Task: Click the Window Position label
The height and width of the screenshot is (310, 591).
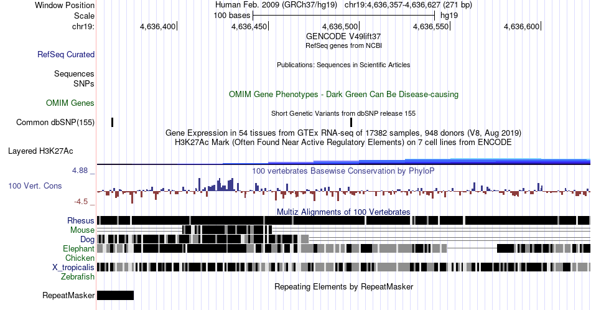Action: pyautogui.click(x=65, y=5)
